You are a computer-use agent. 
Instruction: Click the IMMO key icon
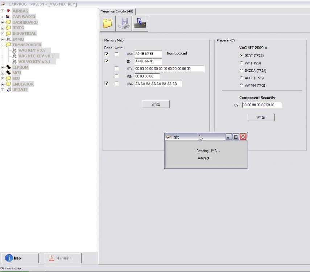(8, 39)
